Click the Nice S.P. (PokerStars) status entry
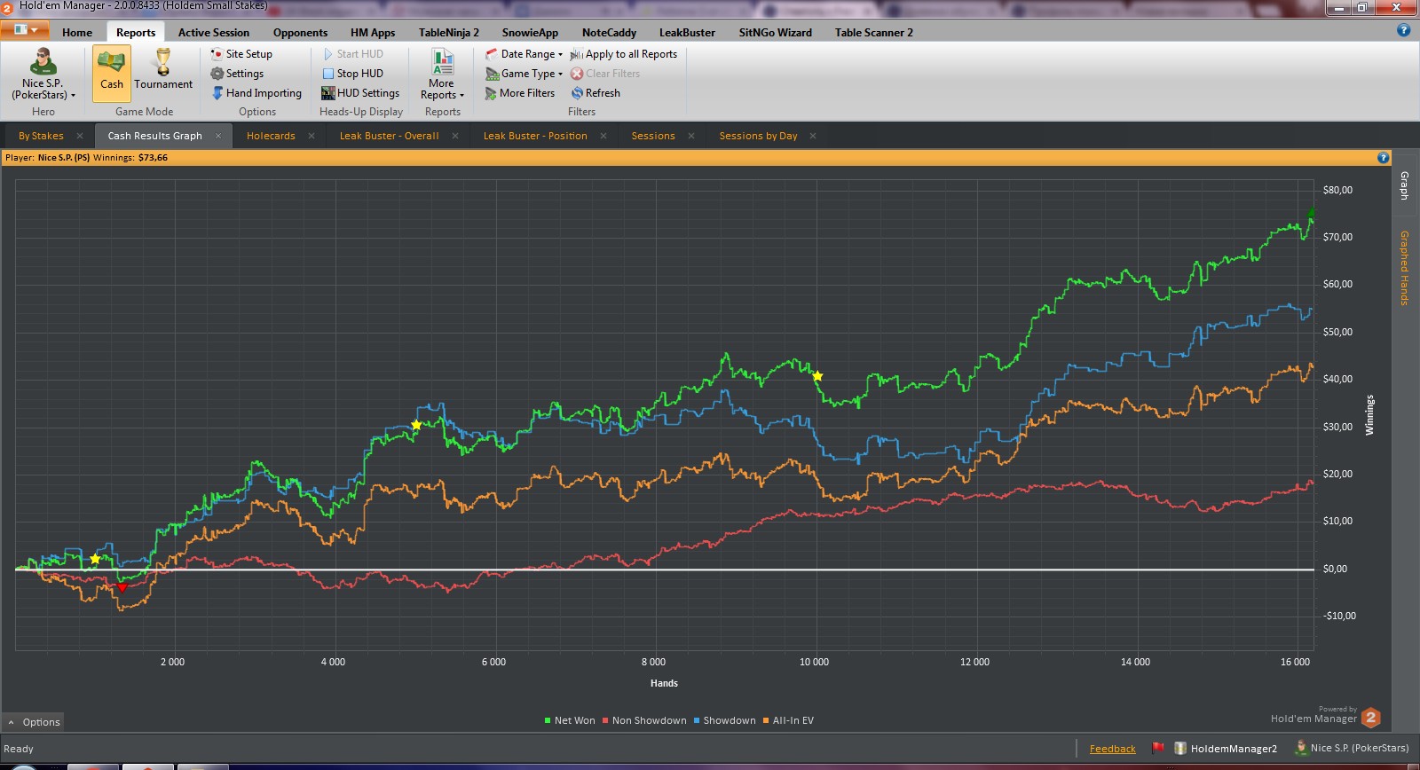Viewport: 1420px width, 770px height. (1352, 749)
